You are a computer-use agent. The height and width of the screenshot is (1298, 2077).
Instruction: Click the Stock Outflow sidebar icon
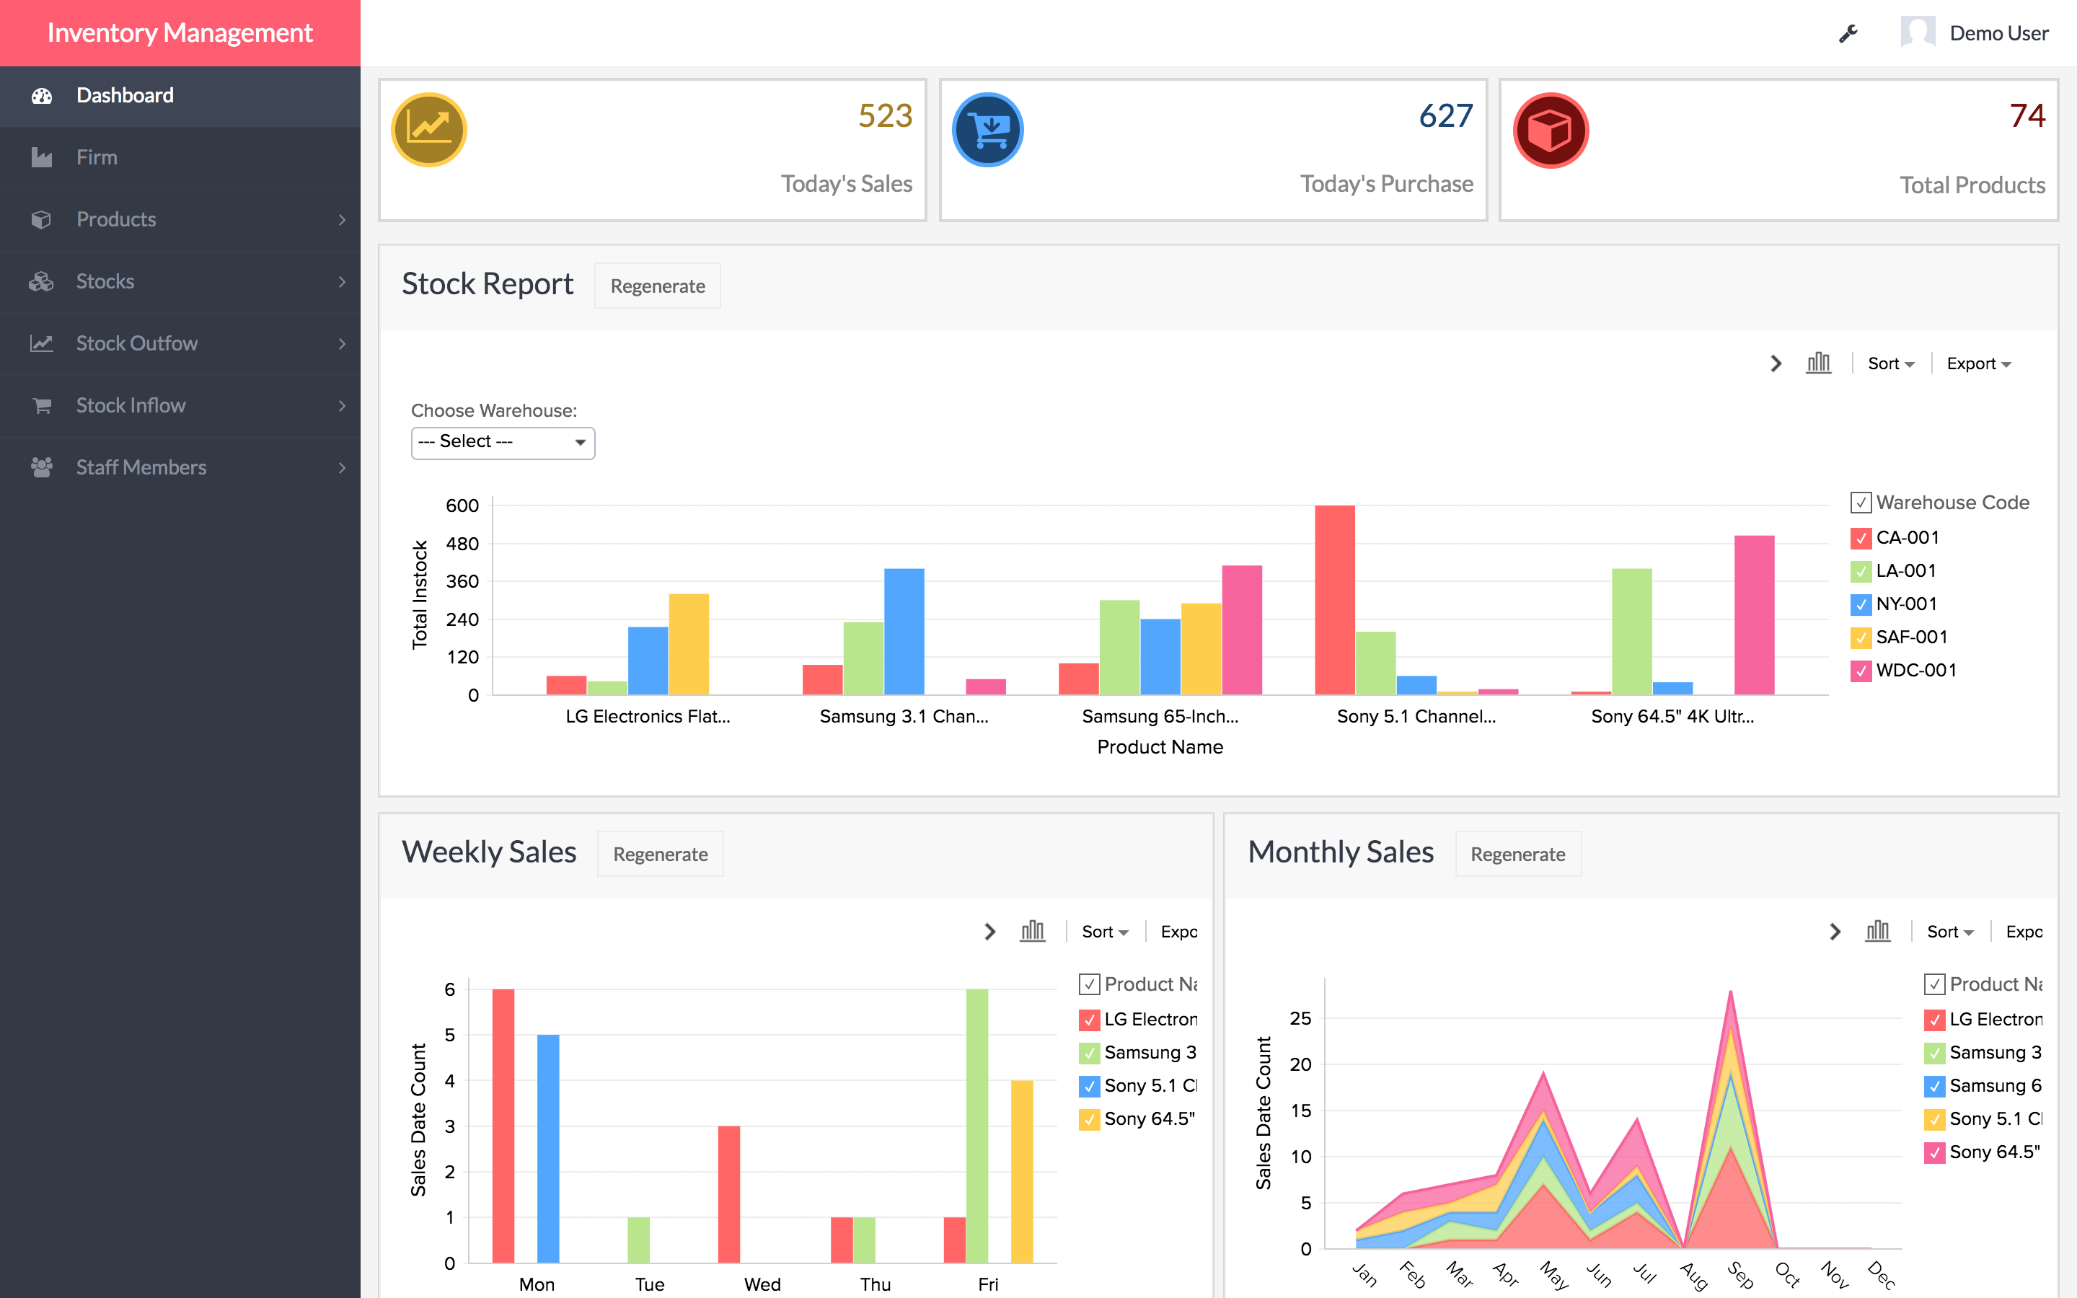(x=40, y=343)
